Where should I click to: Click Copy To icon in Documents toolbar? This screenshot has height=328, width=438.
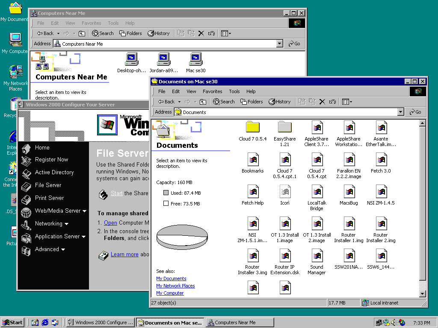312,102
